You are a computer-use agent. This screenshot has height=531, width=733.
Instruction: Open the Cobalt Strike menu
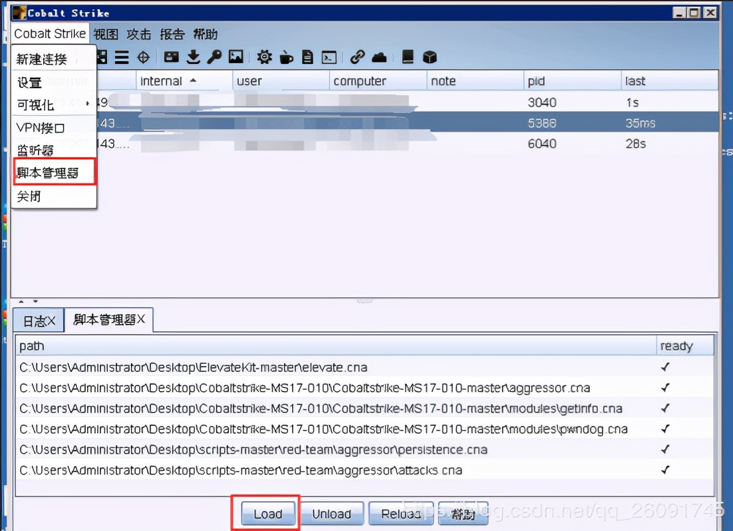[50, 34]
